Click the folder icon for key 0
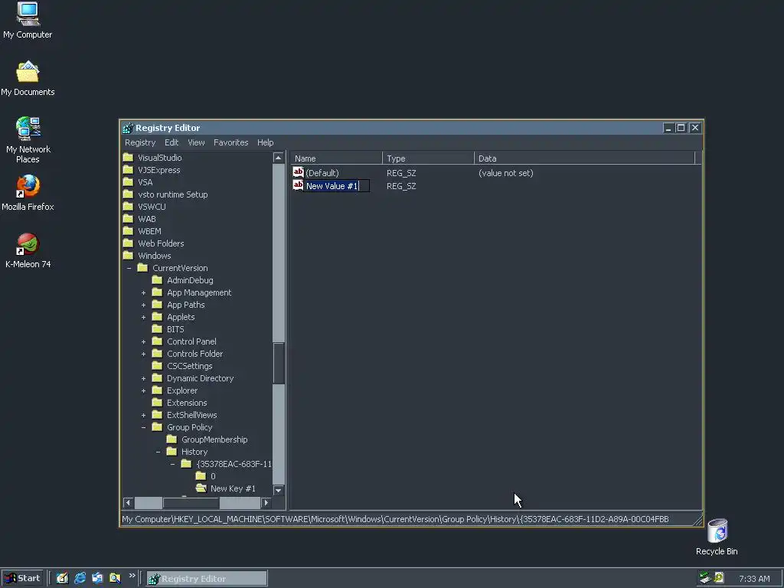Image resolution: width=784 pixels, height=588 pixels. coord(201,476)
